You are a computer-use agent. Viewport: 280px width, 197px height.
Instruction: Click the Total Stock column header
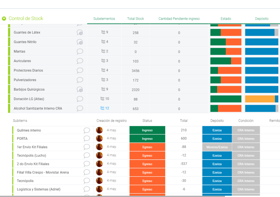pyautogui.click(x=136, y=19)
